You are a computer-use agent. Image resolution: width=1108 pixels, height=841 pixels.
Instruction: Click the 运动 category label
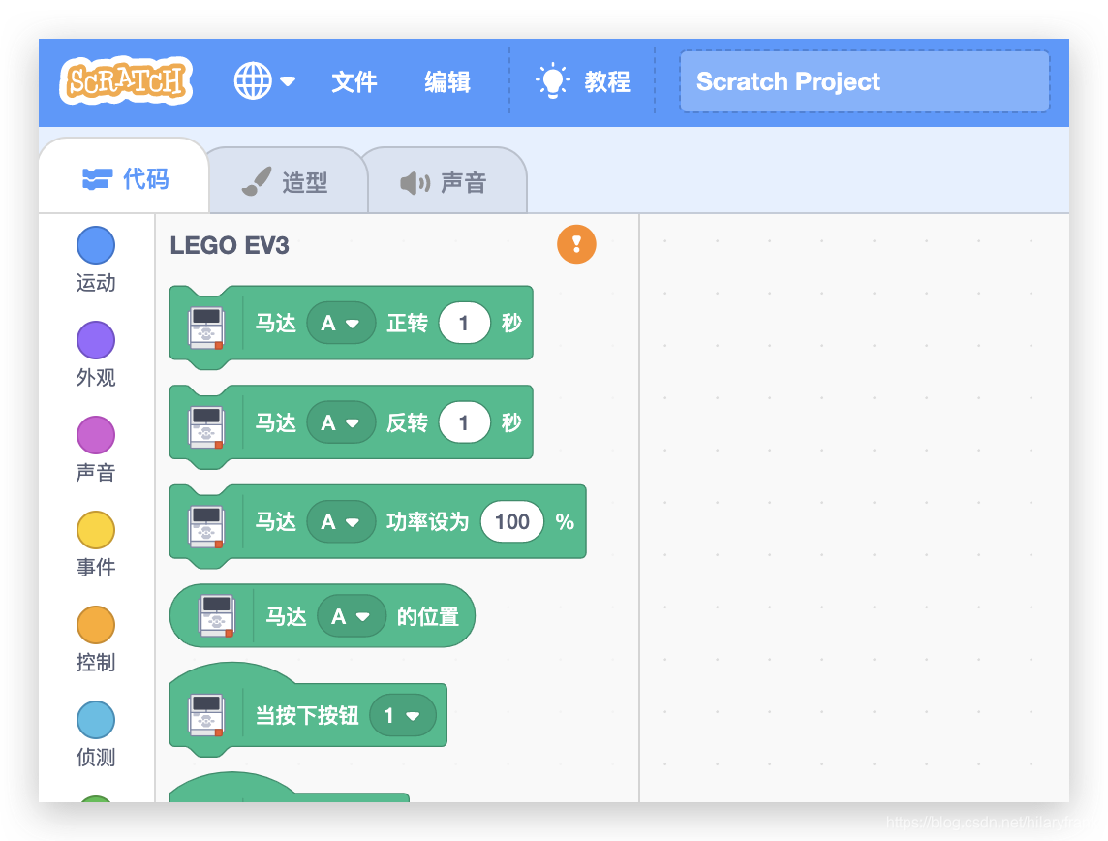[95, 283]
